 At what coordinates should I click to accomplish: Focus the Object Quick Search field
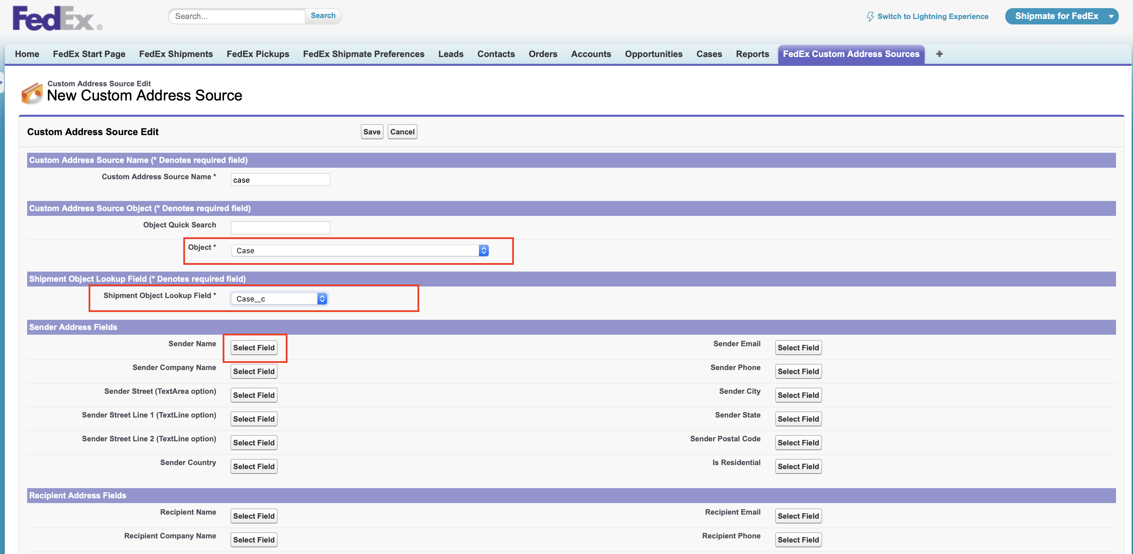[281, 227]
